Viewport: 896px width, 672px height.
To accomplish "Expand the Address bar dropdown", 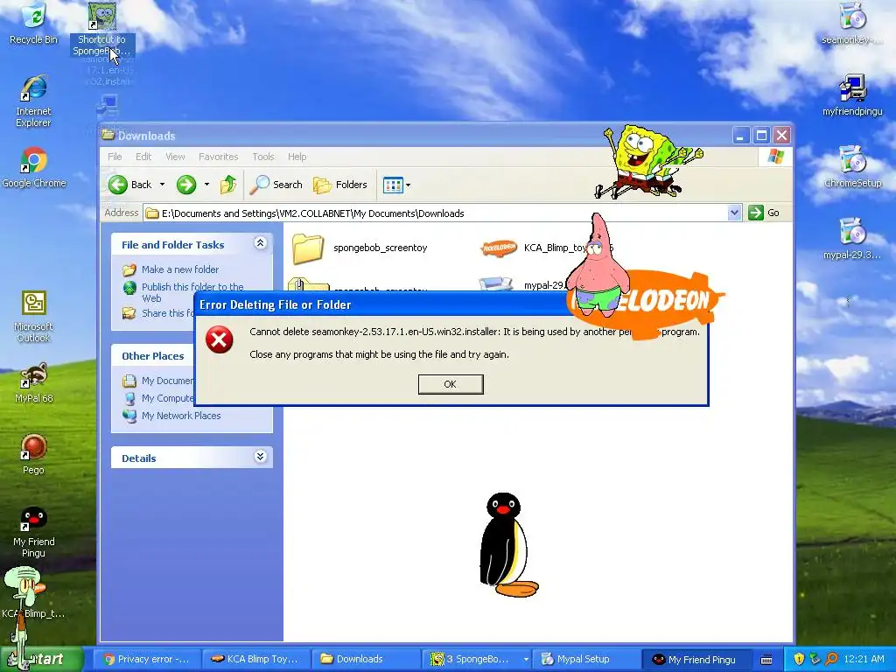I will [734, 213].
